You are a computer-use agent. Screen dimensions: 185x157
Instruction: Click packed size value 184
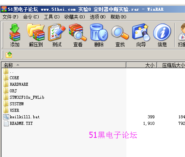(x=182, y=117)
